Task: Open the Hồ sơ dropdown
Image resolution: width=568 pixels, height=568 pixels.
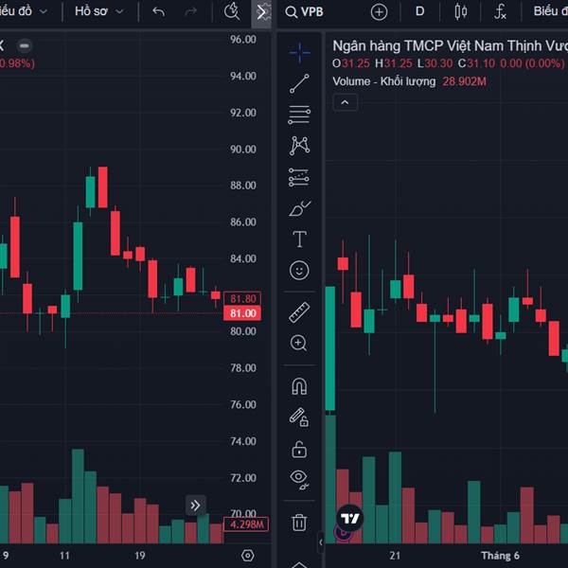Action: click(x=98, y=11)
